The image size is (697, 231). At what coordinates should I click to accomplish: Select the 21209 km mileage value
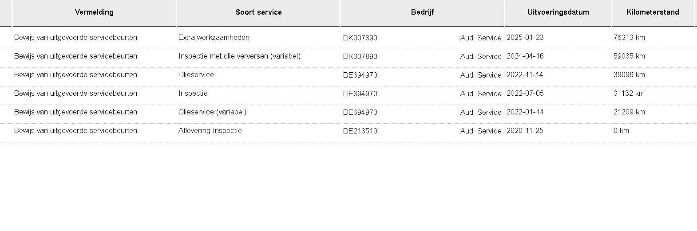click(629, 112)
